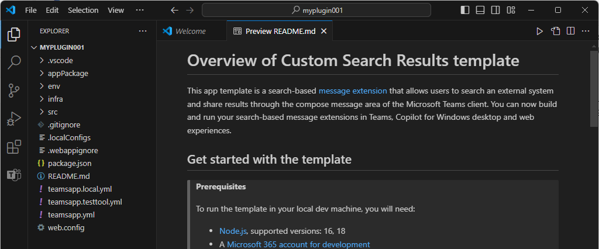Toggle the bottom panel layout icon

(x=480, y=11)
